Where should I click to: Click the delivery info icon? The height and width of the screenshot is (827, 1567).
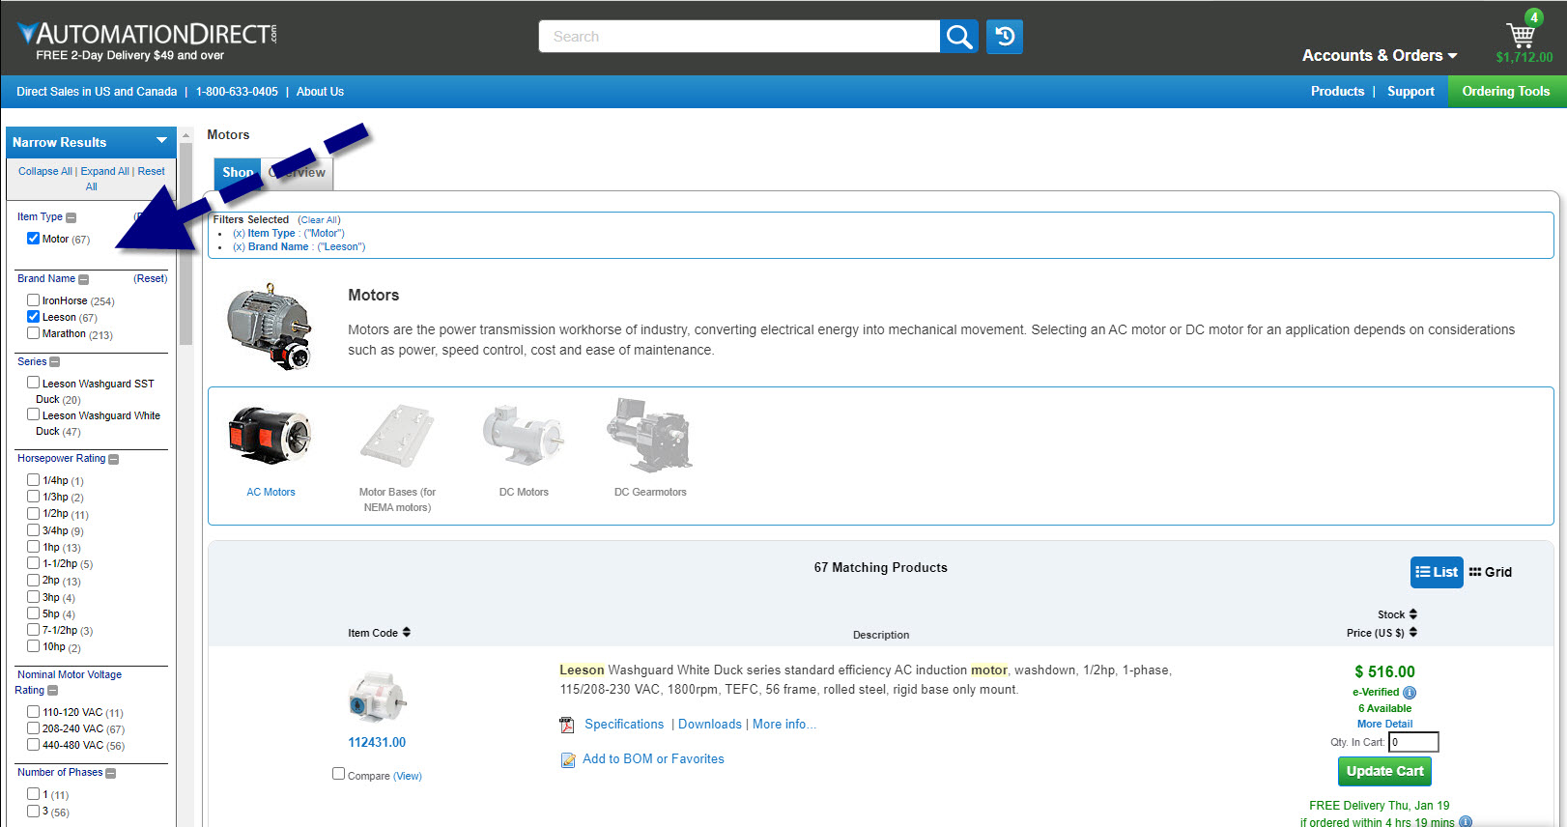(x=1466, y=822)
